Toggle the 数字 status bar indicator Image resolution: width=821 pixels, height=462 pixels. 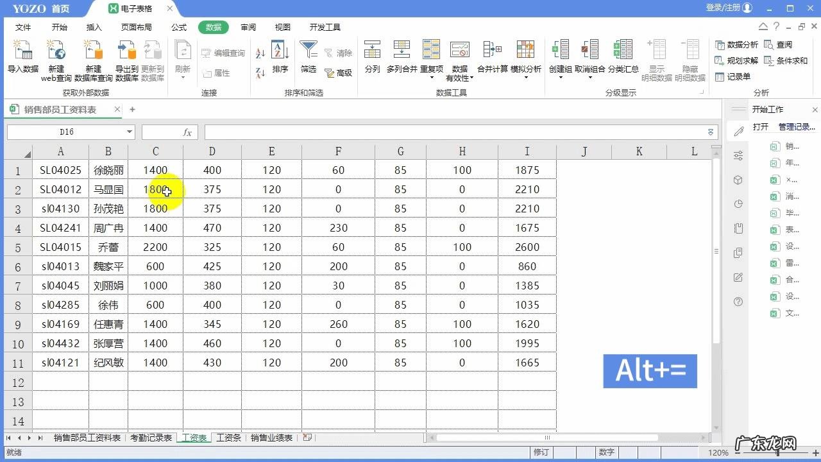click(606, 452)
